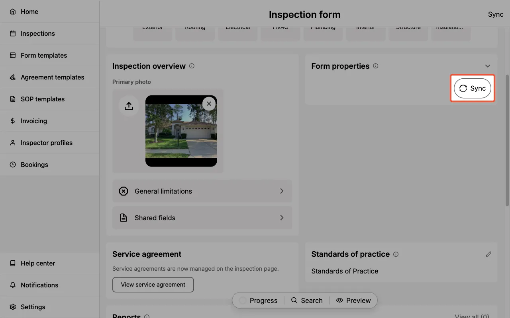
Task: Open Form templates in the sidebar
Action: (x=49, y=55)
